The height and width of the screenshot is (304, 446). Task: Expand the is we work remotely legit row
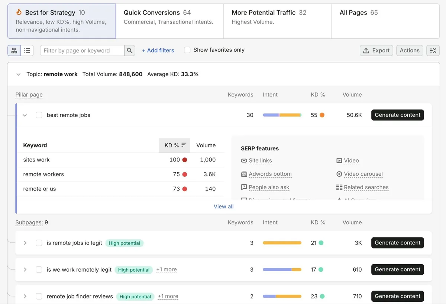pos(25,269)
